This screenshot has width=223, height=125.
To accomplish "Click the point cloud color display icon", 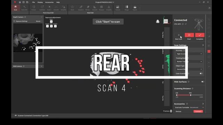I will pyautogui.click(x=157, y=22).
